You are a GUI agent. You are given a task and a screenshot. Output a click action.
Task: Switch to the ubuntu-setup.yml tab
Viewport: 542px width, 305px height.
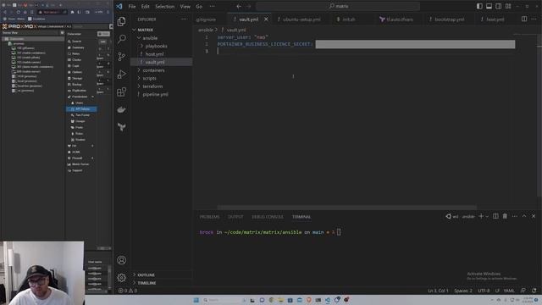301,19
